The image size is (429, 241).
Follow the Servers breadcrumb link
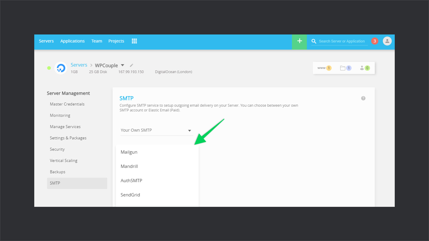click(x=79, y=65)
